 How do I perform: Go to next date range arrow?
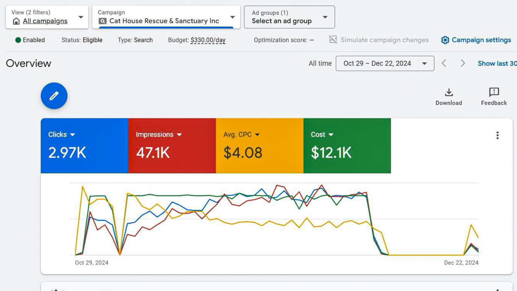pyautogui.click(x=463, y=63)
